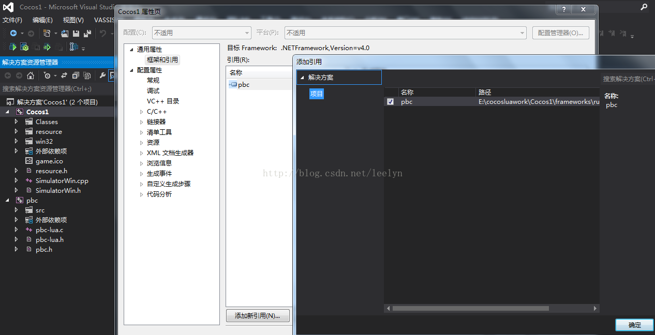The height and width of the screenshot is (335, 655).
Task: Click the preview selected items icon
Action: 112,75
